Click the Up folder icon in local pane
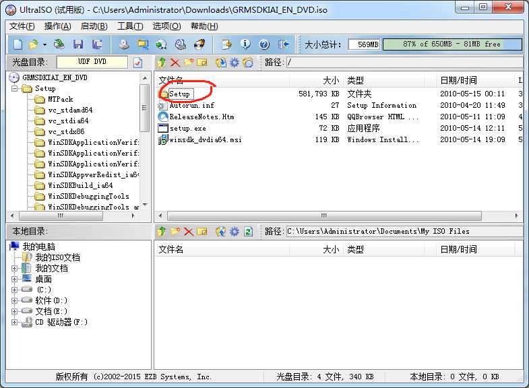The height and width of the screenshot is (388, 529). coord(162,232)
